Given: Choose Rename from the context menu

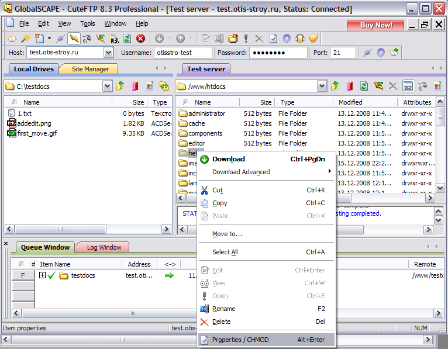Looking at the screenshot, I should coord(266,309).
